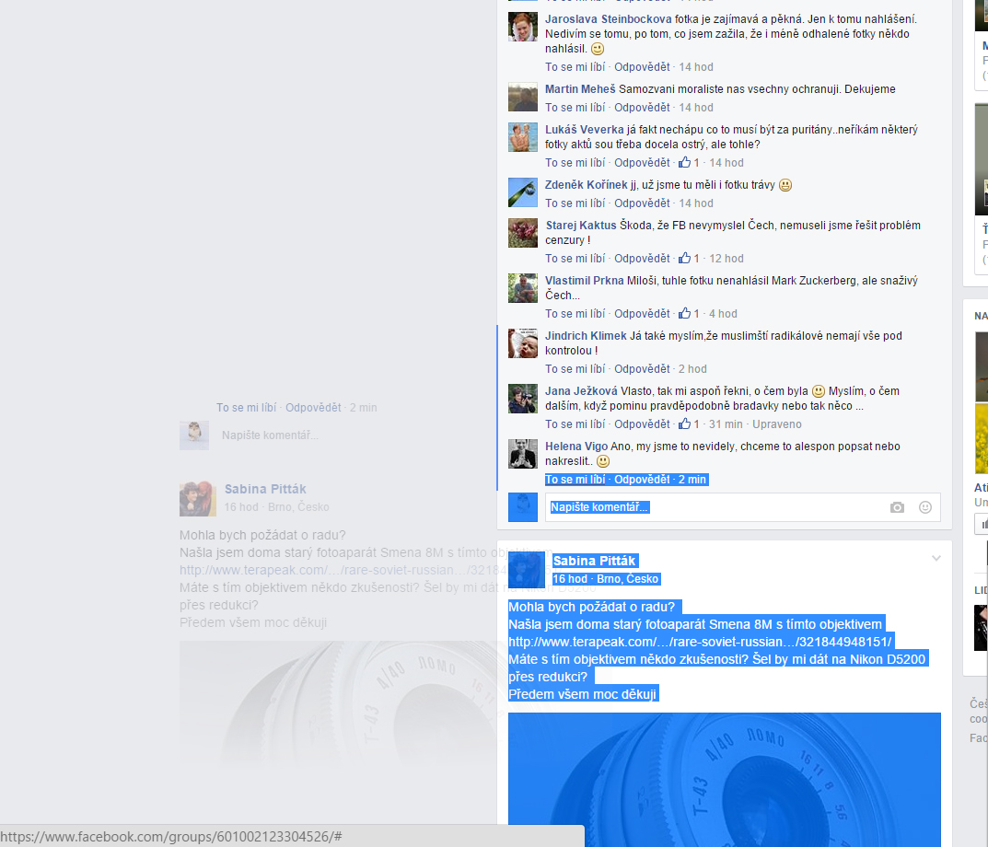Go to Zdeněk Kořínek's profile name link
This screenshot has width=988, height=847.
point(586,185)
